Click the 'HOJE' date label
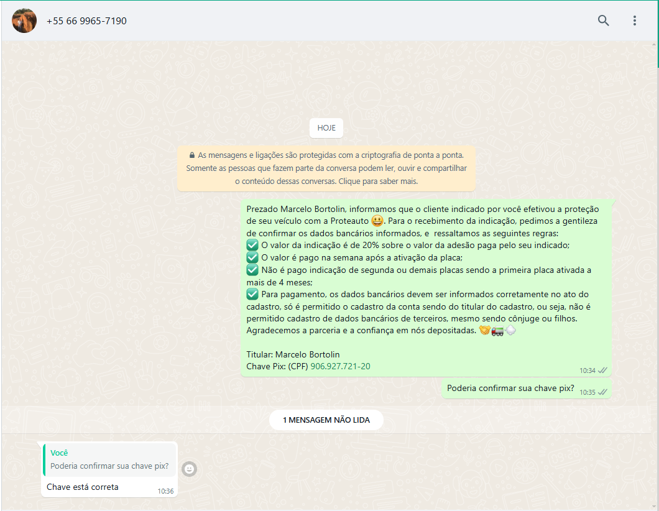 point(326,127)
